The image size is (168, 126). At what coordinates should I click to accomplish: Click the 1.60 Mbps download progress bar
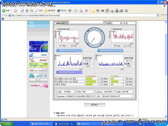(92, 79)
